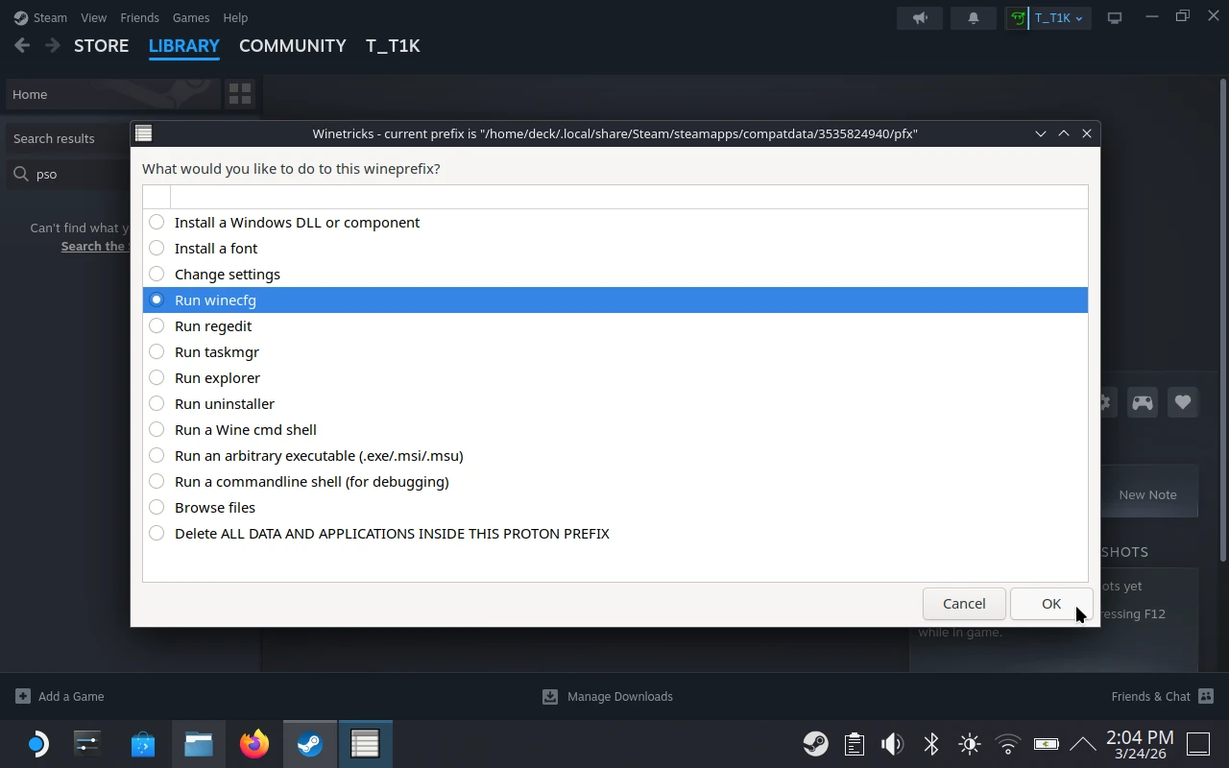Click the Search the Steam Store link
This screenshot has width=1229, height=768.
tap(95, 246)
